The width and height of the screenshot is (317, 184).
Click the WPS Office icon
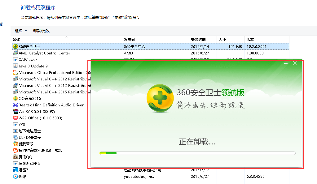pyautogui.click(x=15, y=118)
